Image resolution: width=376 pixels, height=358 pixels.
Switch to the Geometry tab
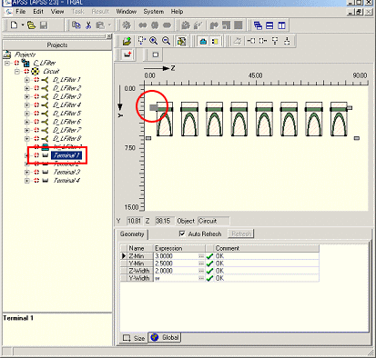pyautogui.click(x=132, y=234)
